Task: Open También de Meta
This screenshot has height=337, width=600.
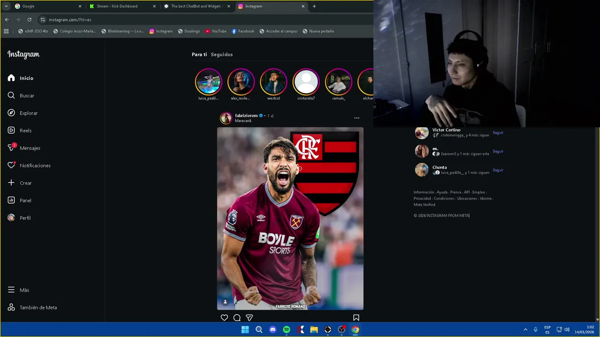Action: [x=32, y=308]
